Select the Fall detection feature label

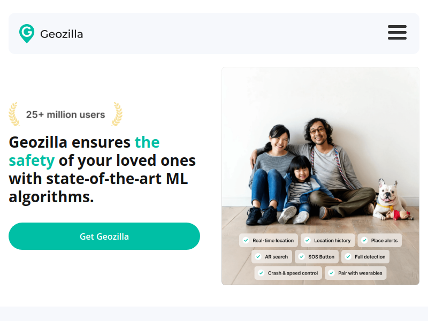(x=370, y=257)
